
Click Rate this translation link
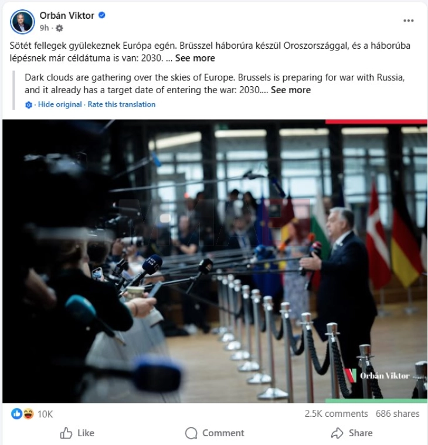[x=121, y=104]
